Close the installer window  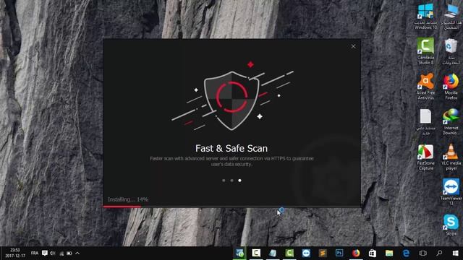pyautogui.click(x=353, y=46)
